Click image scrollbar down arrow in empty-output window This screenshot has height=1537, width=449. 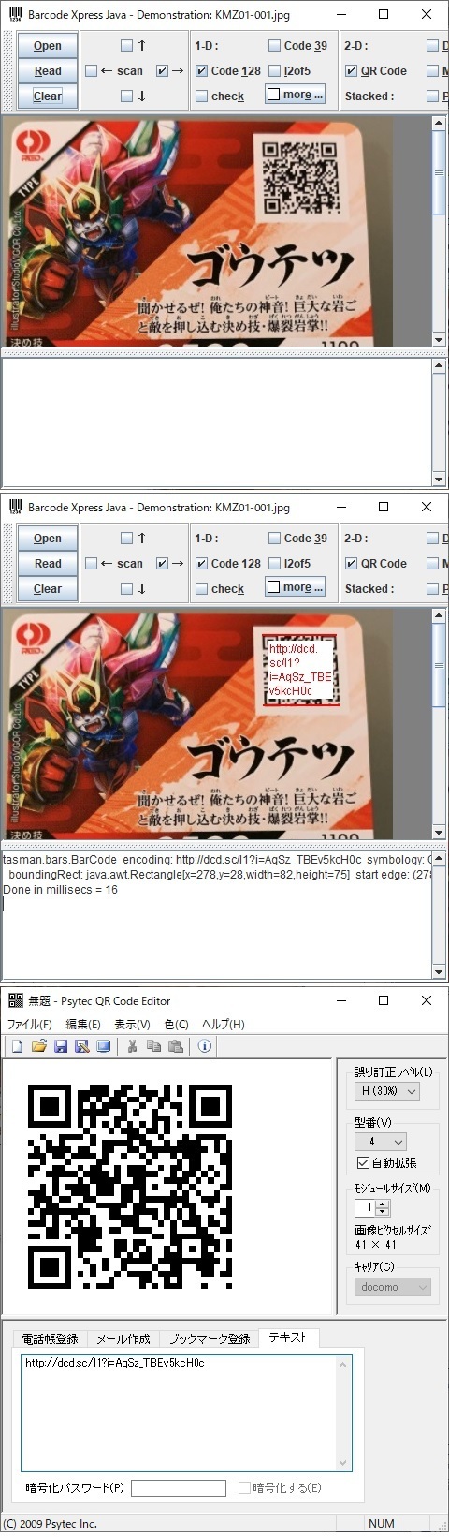[x=439, y=339]
